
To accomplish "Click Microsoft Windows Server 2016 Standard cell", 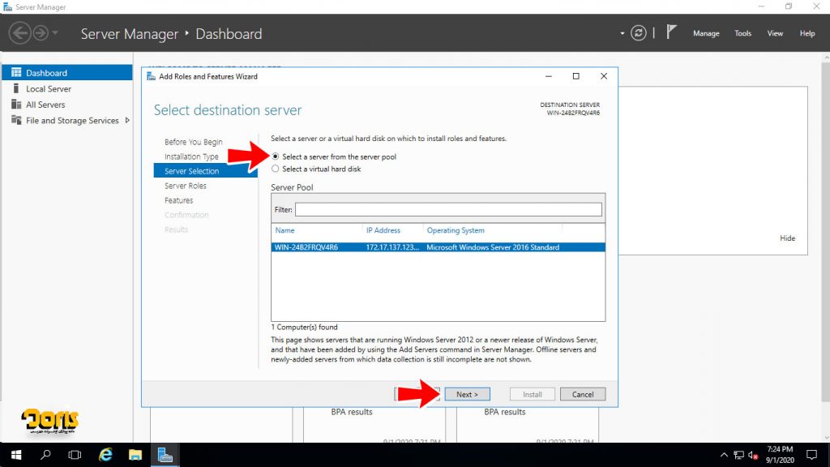I will point(493,247).
